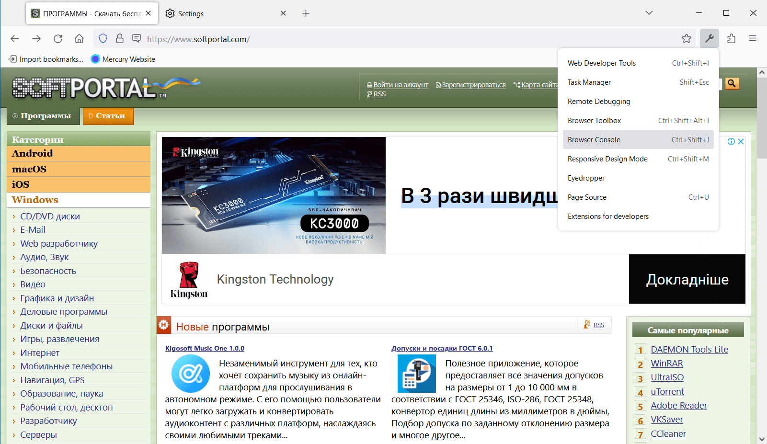Open the browser home page
Screen dimensions: 767x444
79,39
